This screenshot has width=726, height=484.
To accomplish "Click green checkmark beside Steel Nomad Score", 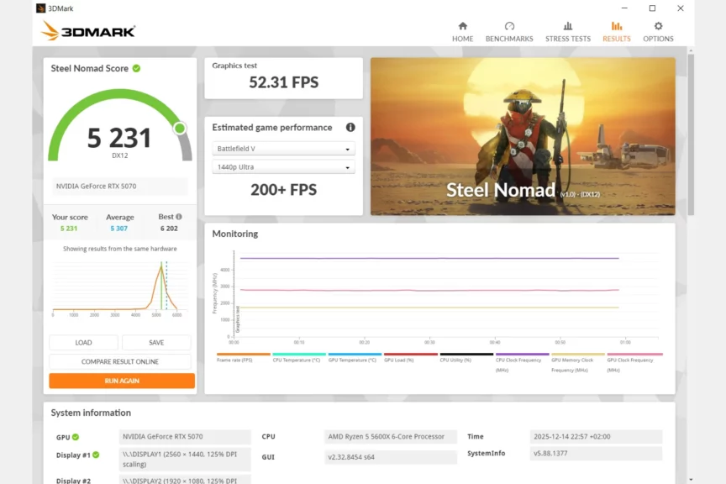I will click(136, 68).
